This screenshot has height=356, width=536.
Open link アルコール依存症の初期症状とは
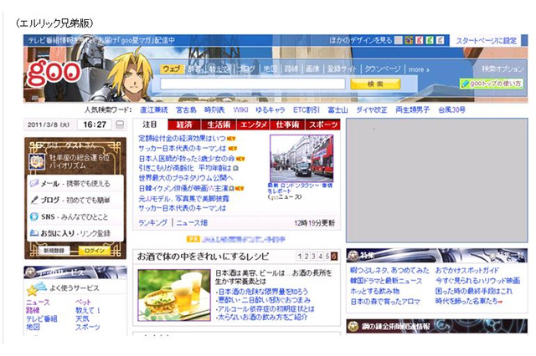[x=265, y=308]
